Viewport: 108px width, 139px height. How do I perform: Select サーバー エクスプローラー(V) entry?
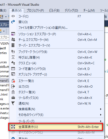(x=57, y=45)
